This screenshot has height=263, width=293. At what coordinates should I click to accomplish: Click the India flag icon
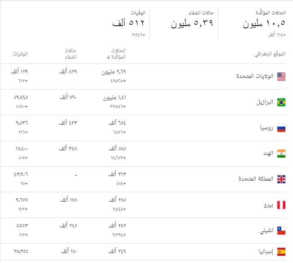[x=281, y=154]
